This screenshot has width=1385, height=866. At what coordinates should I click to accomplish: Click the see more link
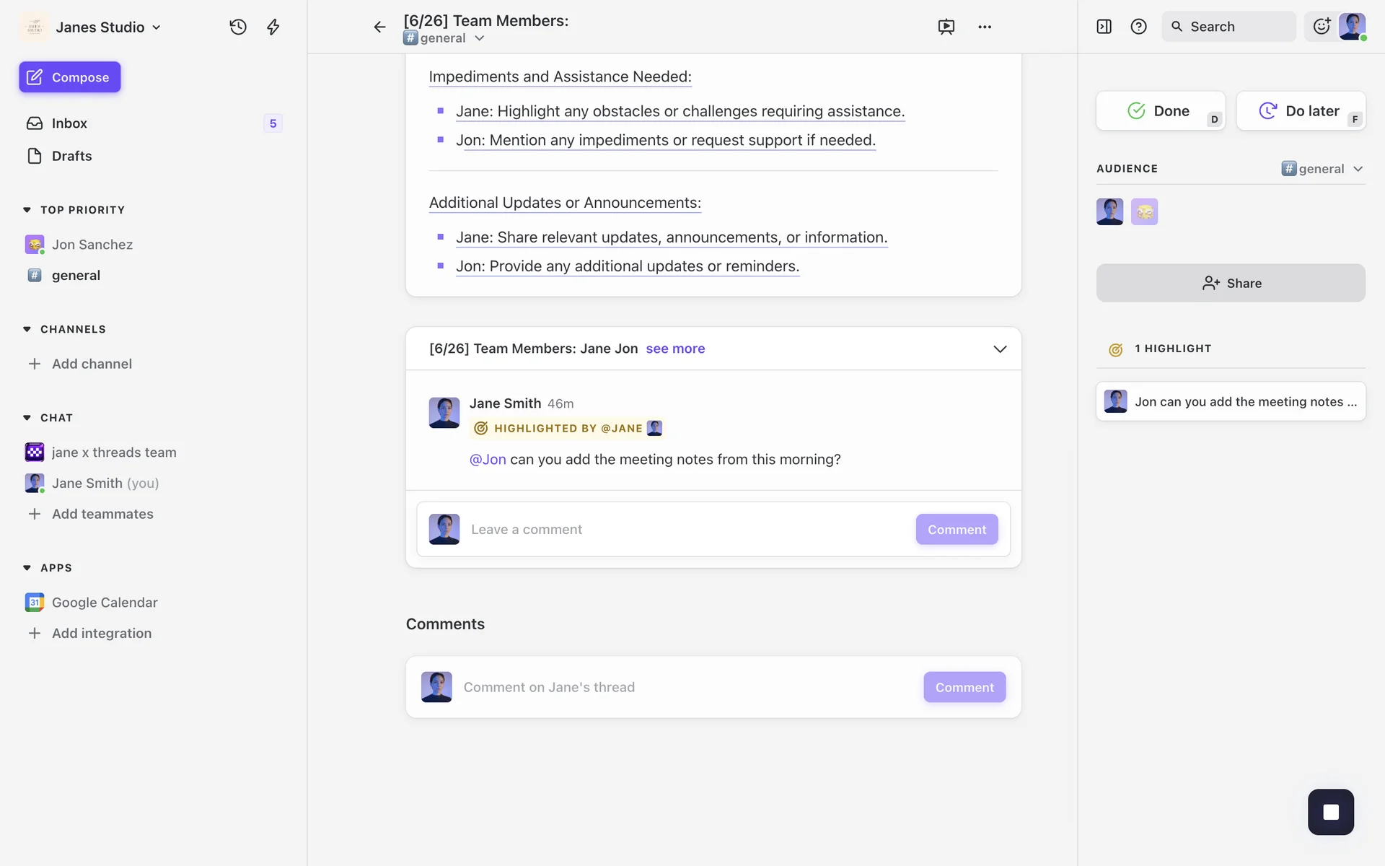[675, 349]
